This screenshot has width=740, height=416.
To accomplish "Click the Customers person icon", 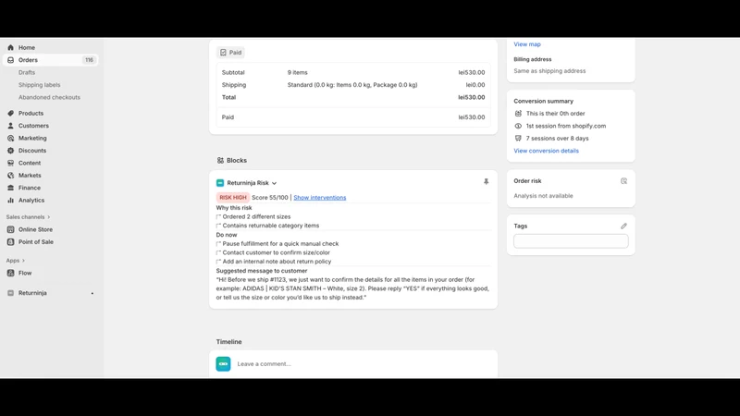I will pos(10,126).
